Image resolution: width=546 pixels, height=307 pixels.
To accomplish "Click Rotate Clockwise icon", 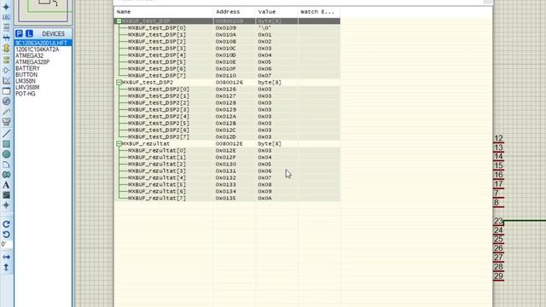I will coord(6,224).
